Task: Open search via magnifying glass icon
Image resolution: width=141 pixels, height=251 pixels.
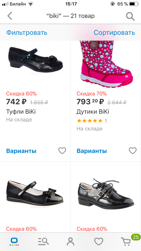Action: click(130, 16)
